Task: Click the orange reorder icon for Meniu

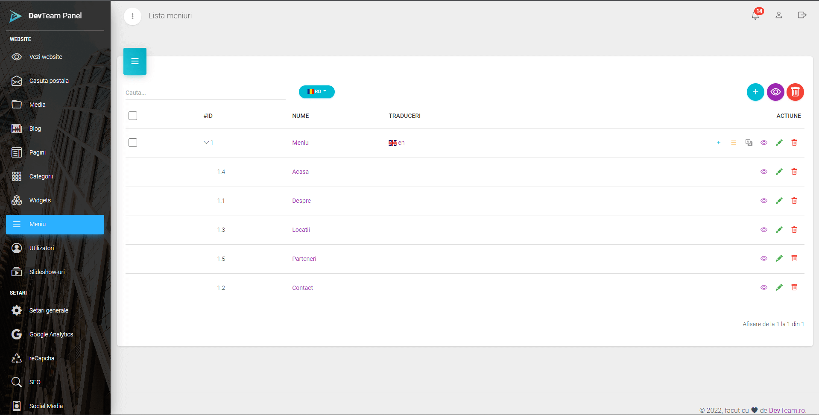Action: tap(734, 143)
